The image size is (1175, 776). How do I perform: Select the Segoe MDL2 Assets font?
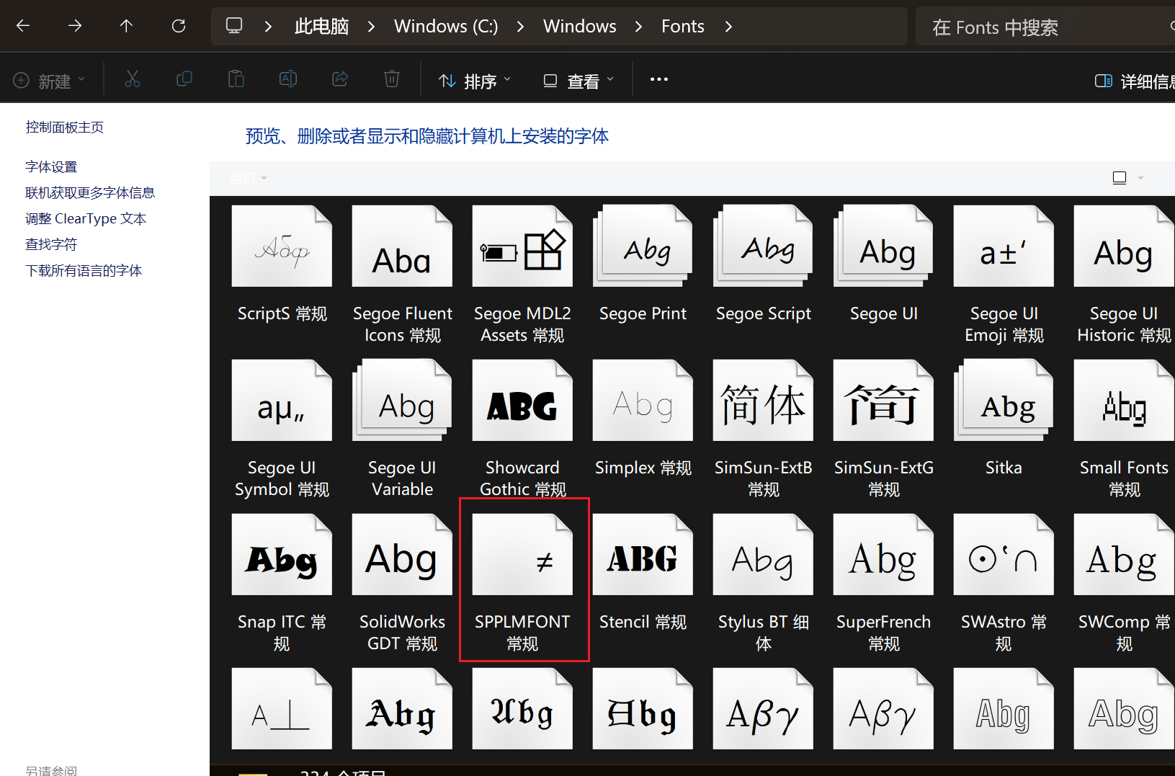[522, 275]
